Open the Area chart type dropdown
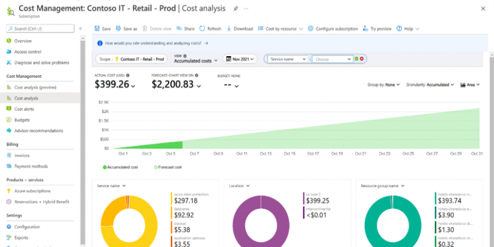Image resolution: width=494 pixels, height=247 pixels. point(470,85)
